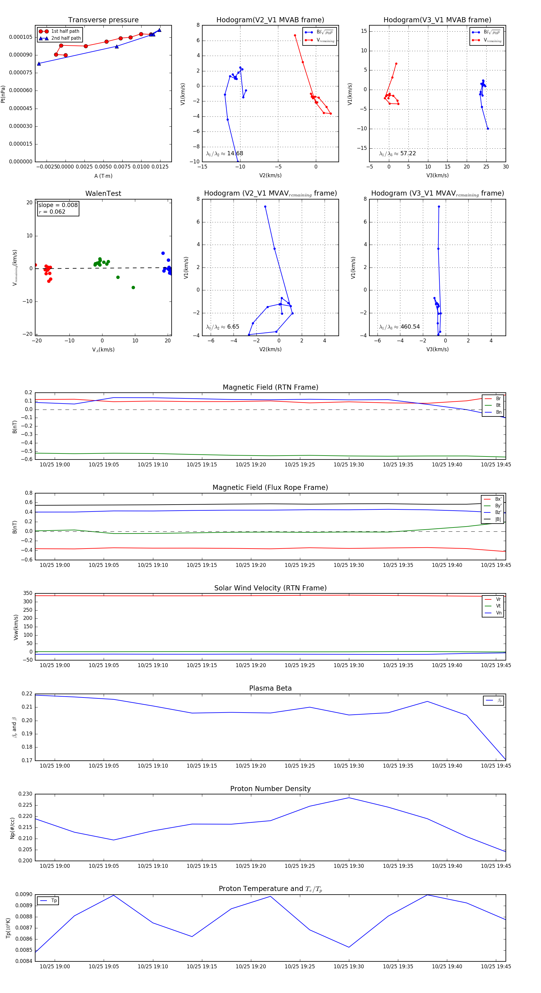Viewport: 541px width, 993px height.
Task: Click the 'Proton Temperature and Te/Tp' title
Action: (270, 889)
